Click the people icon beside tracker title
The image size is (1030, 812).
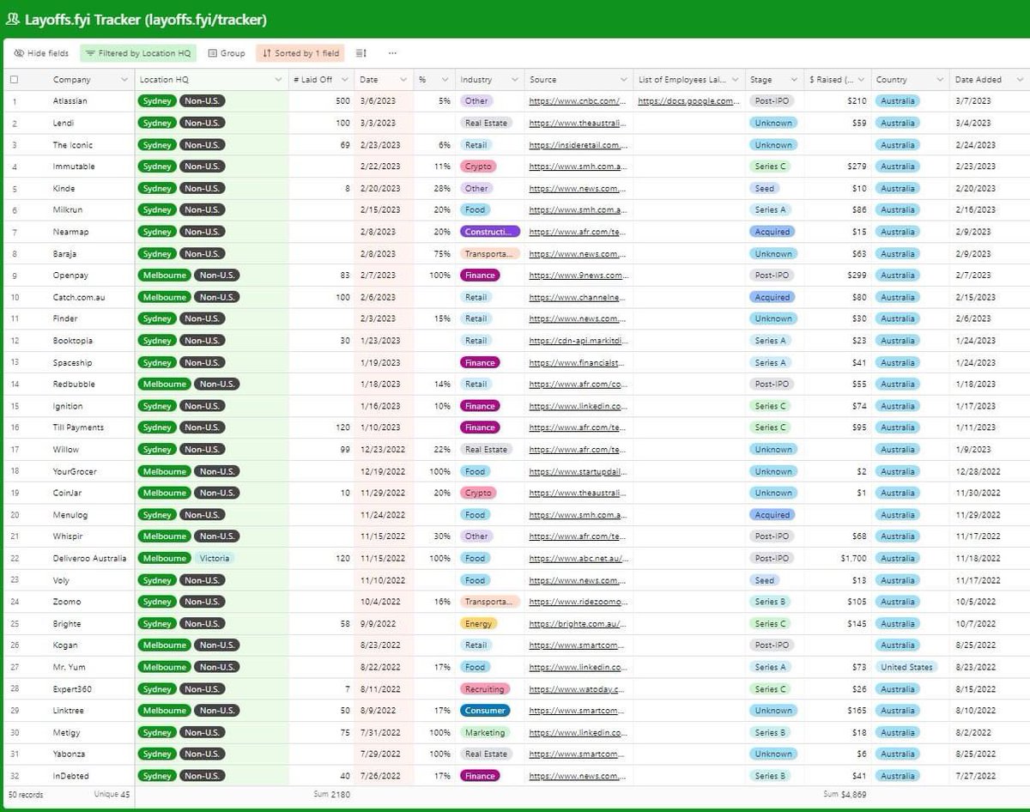pos(13,19)
